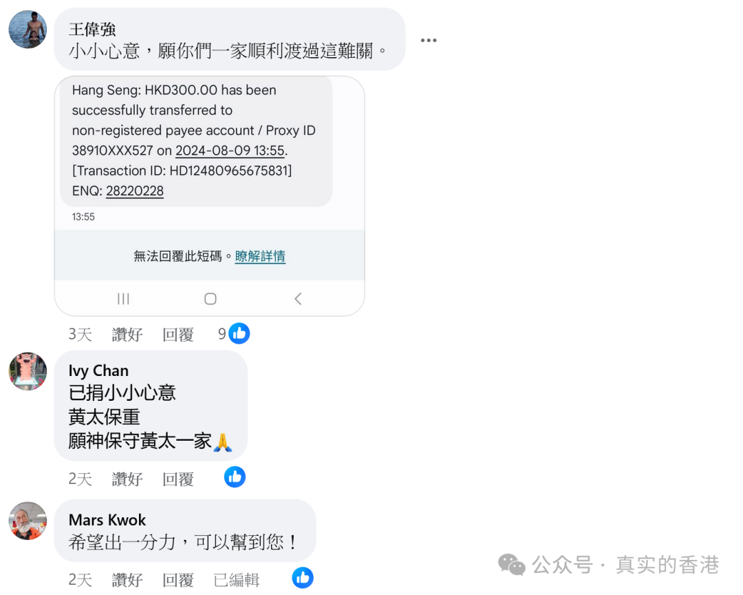Viewport: 743px width, 595px height.
Task: View like reaction on Mars Kwok's comment
Action: click(x=302, y=578)
